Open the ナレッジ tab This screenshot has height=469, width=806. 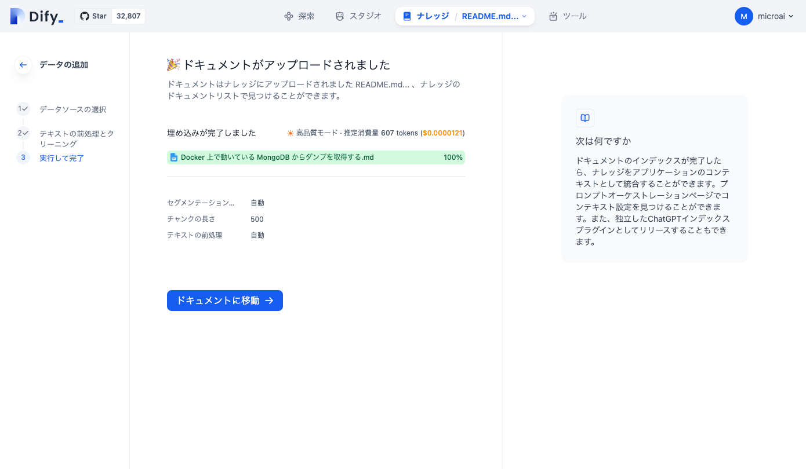[x=426, y=16]
